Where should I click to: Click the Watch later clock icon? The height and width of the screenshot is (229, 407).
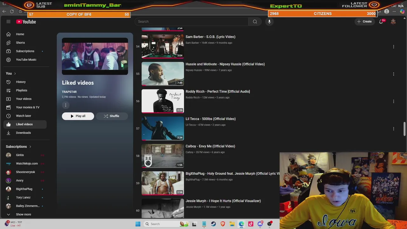point(9,116)
